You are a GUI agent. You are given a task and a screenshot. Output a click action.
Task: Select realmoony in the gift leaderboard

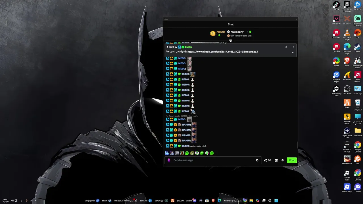click(237, 32)
